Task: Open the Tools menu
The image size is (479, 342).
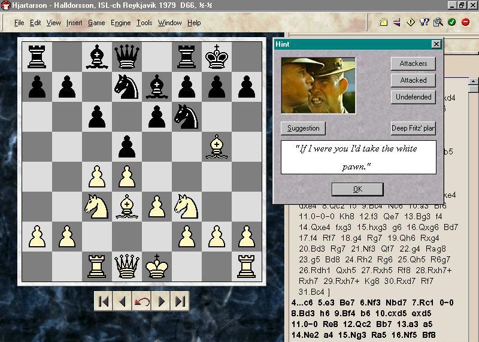Action: [144, 23]
